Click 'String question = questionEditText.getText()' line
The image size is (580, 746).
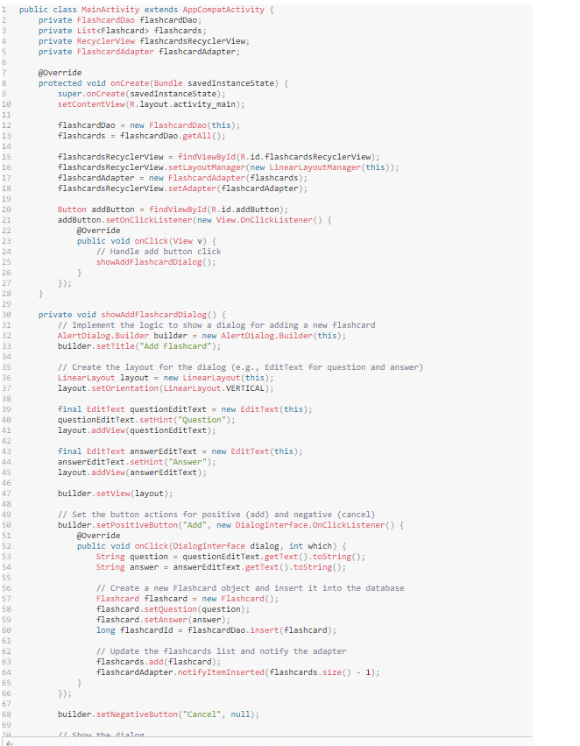(x=230, y=557)
